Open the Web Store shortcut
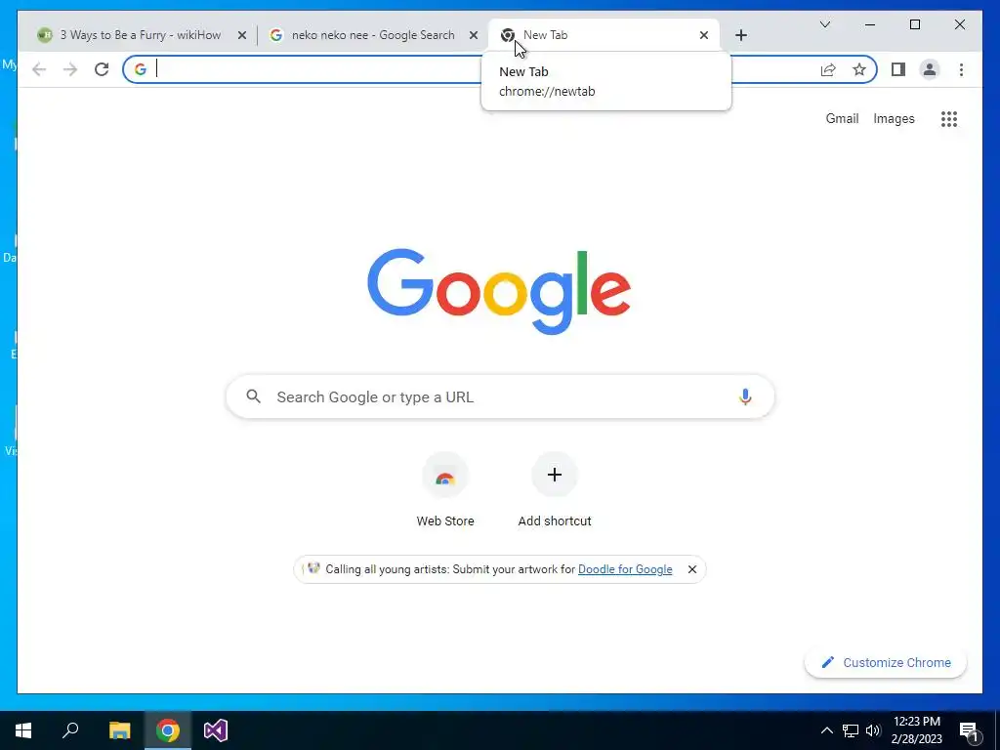Viewport: 1000px width, 750px height. tap(445, 490)
